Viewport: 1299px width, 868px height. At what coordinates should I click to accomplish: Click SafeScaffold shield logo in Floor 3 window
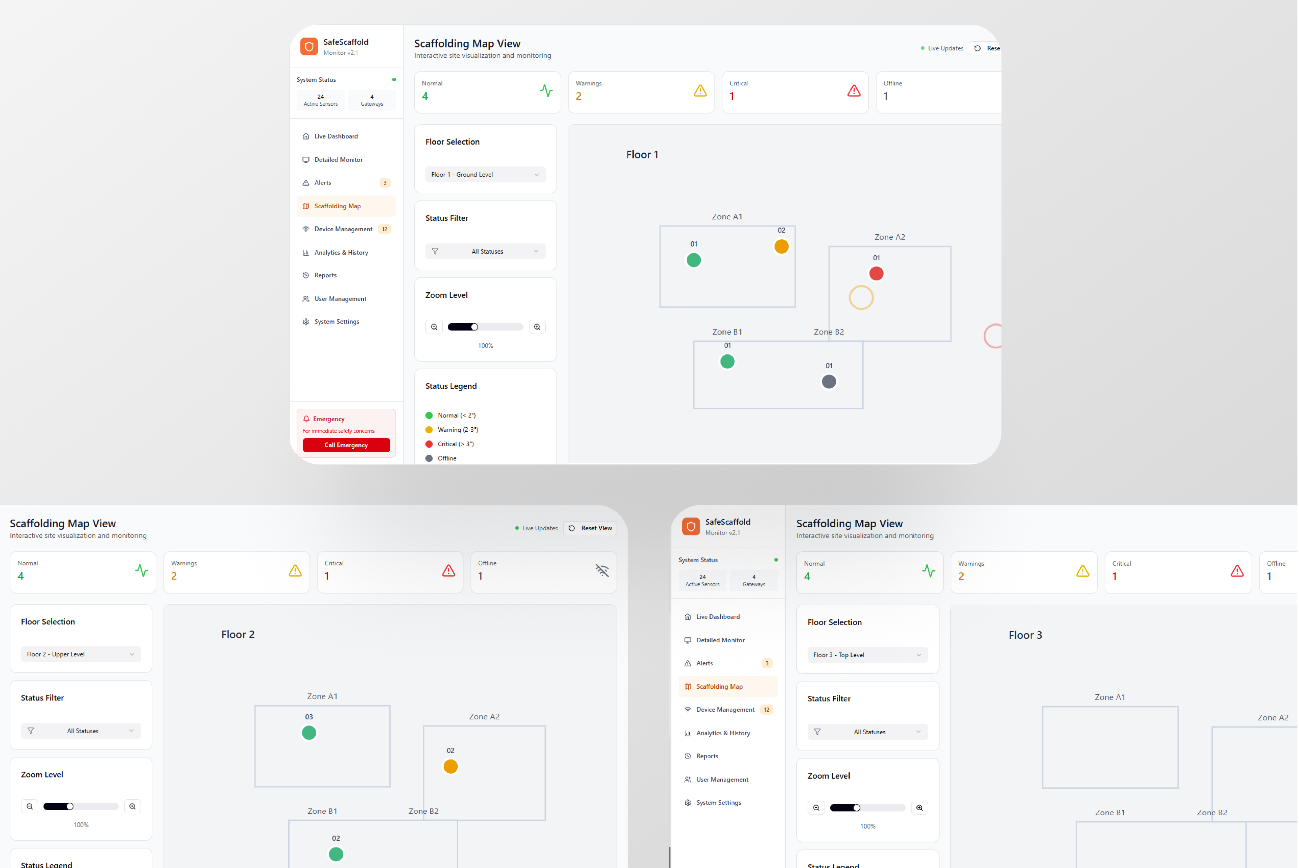(x=691, y=527)
